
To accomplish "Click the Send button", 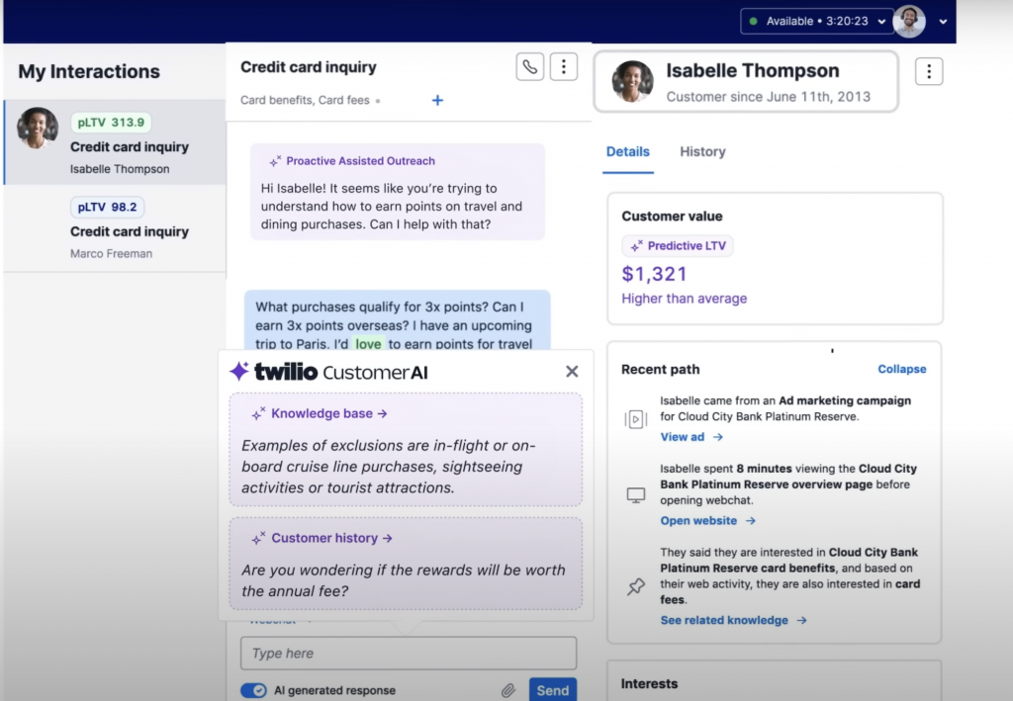I will tap(552, 689).
